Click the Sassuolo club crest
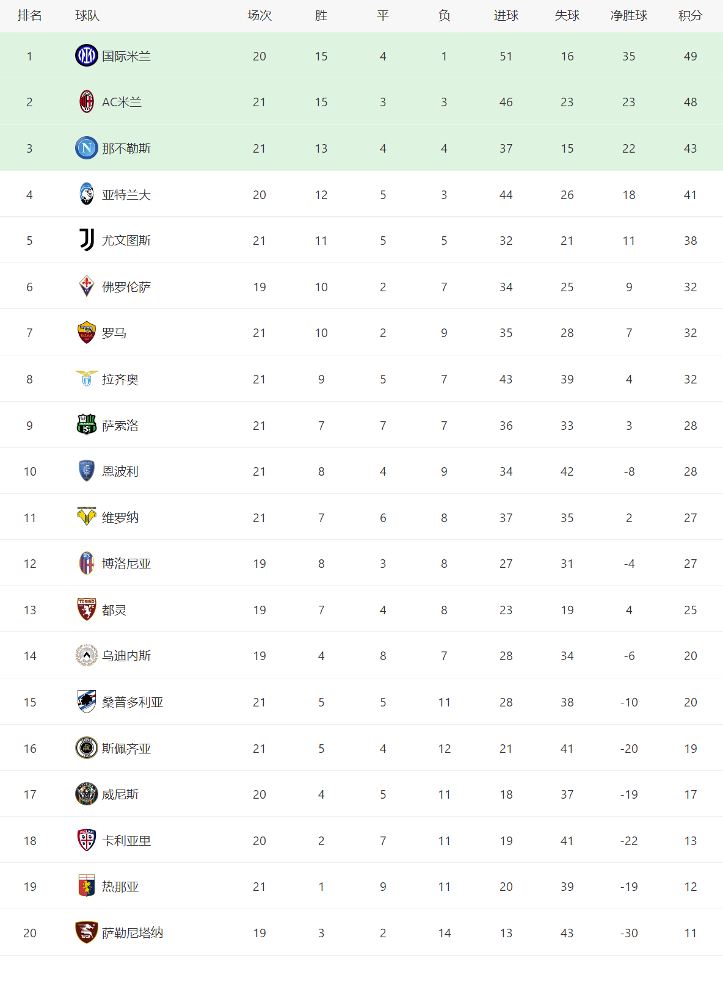 pos(87,425)
